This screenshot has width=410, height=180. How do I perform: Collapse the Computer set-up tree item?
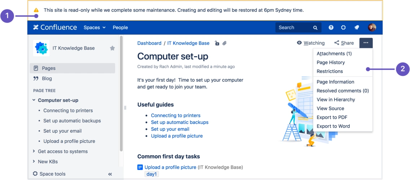pyautogui.click(x=34, y=100)
